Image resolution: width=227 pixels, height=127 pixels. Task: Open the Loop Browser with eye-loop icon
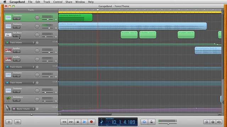tap(206, 122)
